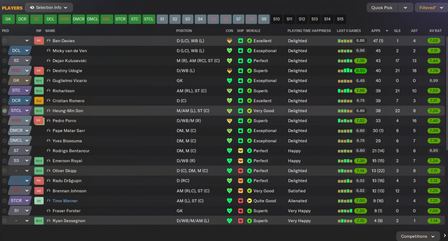Click Oliver Skipp's red sharpness icon

[x=240, y=171]
